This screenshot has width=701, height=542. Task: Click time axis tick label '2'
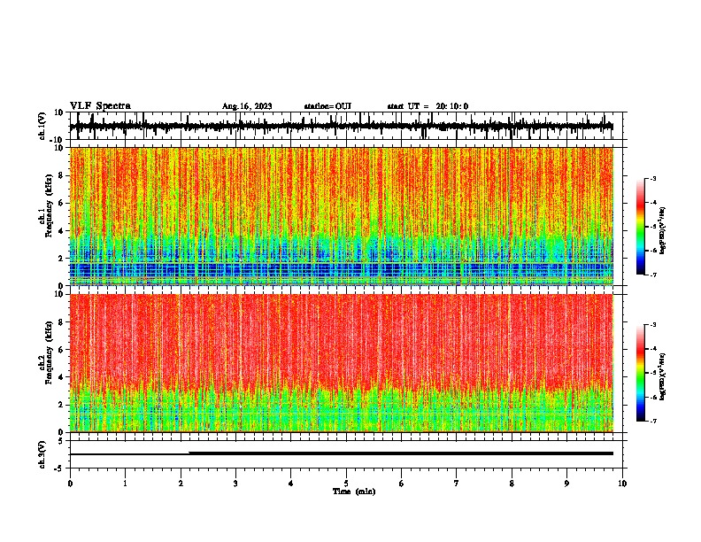click(x=181, y=484)
